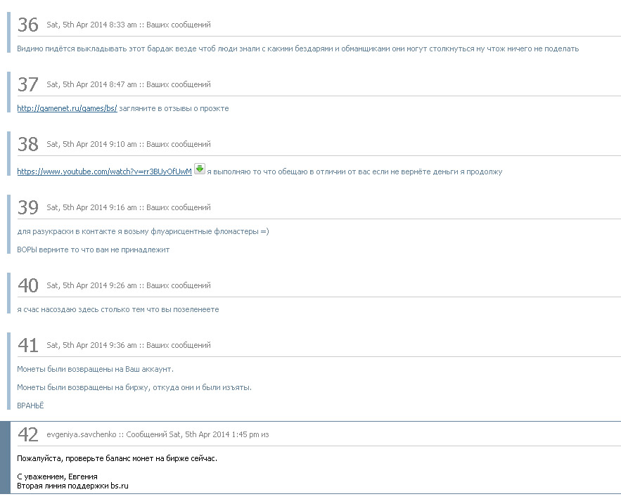
Task: Click the evgeniya.savchenko author name
Action: [x=82, y=434]
